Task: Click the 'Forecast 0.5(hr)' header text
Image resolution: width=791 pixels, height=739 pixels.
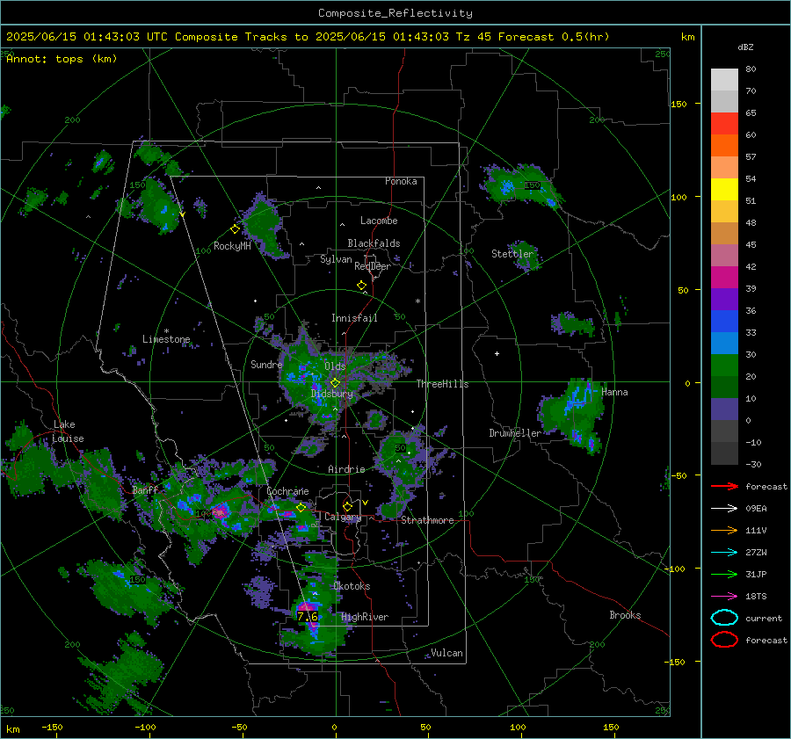Action: (554, 37)
